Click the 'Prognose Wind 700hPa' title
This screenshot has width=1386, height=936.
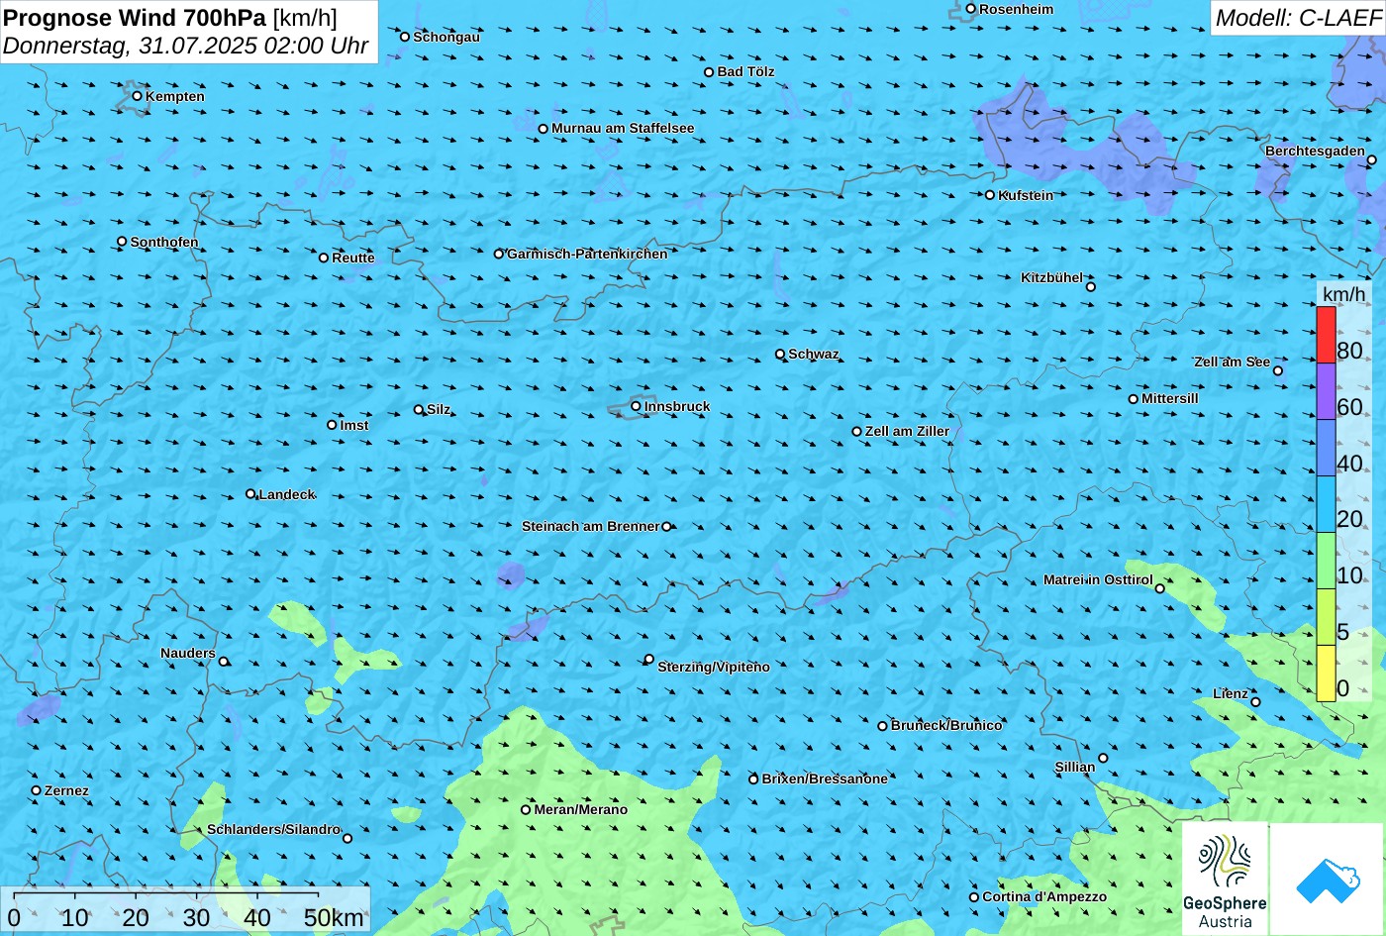coord(135,17)
